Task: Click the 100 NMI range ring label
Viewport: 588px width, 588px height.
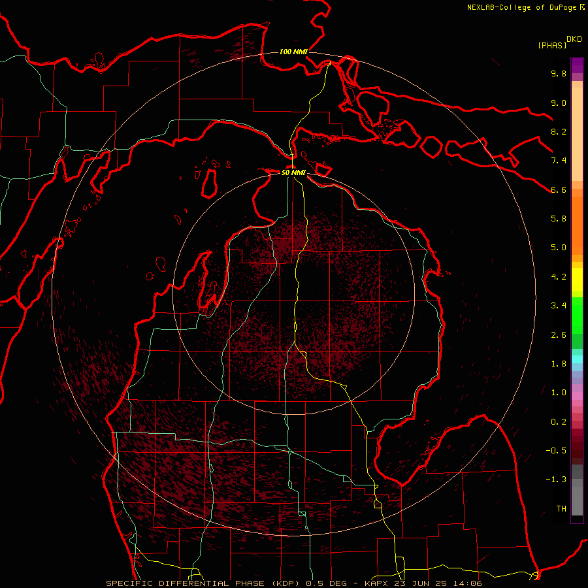Action: coord(293,52)
